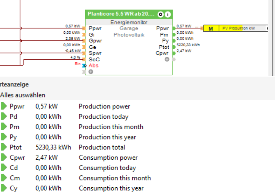
Task: Click green arrow icon beside Cpwr row
Action: tap(4, 158)
